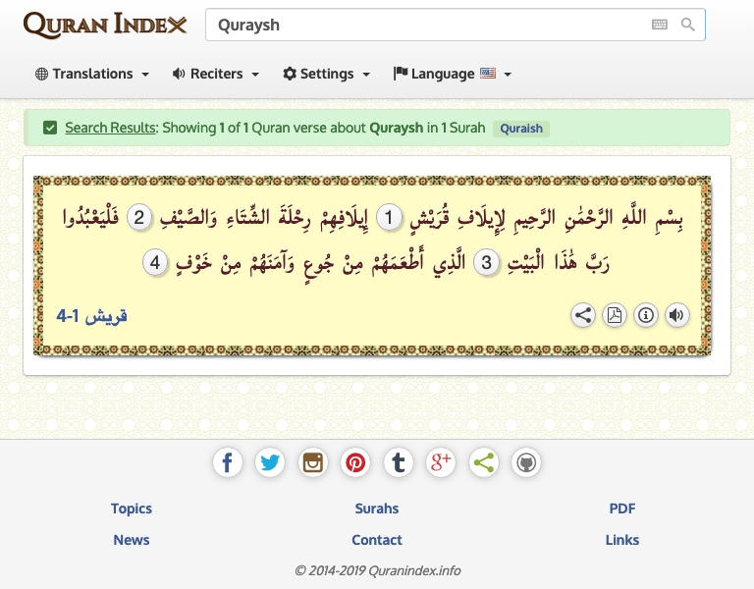Open the Twitter social icon
754x589 pixels.
point(270,462)
